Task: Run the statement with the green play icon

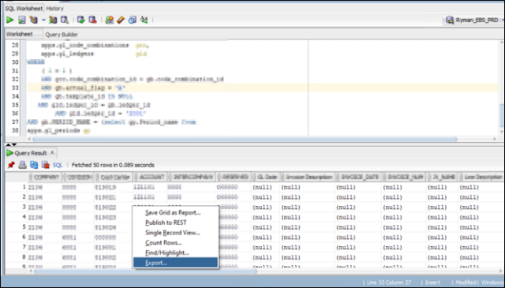Action: [10, 20]
